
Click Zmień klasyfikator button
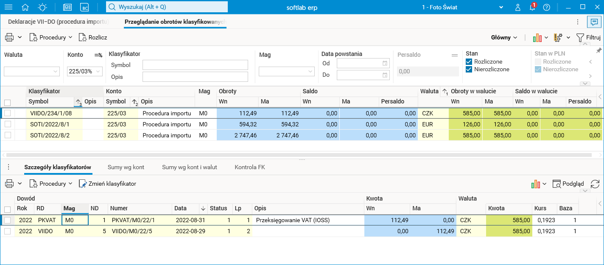click(108, 184)
